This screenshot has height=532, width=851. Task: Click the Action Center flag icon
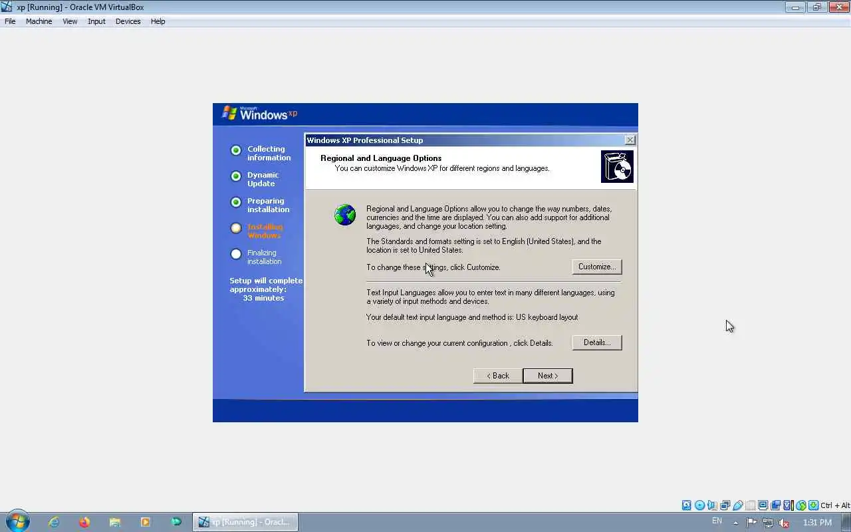pyautogui.click(x=751, y=523)
